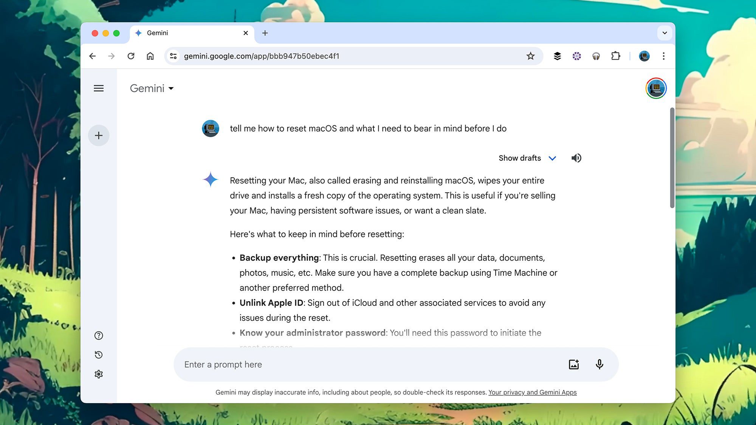Go back with browser back arrow

click(92, 56)
